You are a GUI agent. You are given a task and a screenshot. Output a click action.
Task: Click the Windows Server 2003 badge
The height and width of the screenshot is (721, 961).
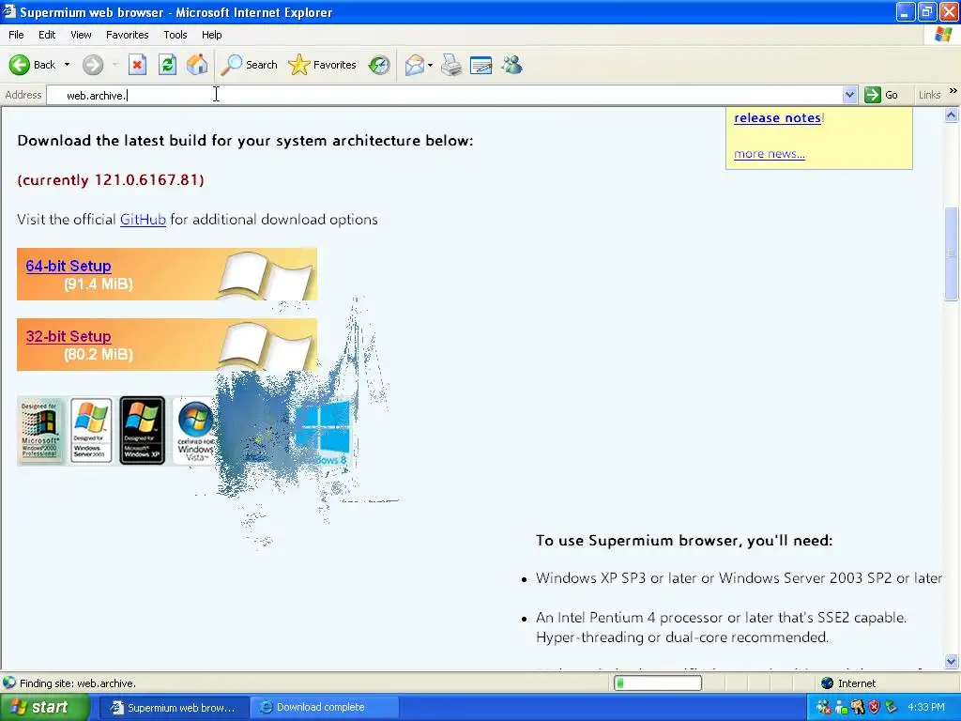point(91,430)
